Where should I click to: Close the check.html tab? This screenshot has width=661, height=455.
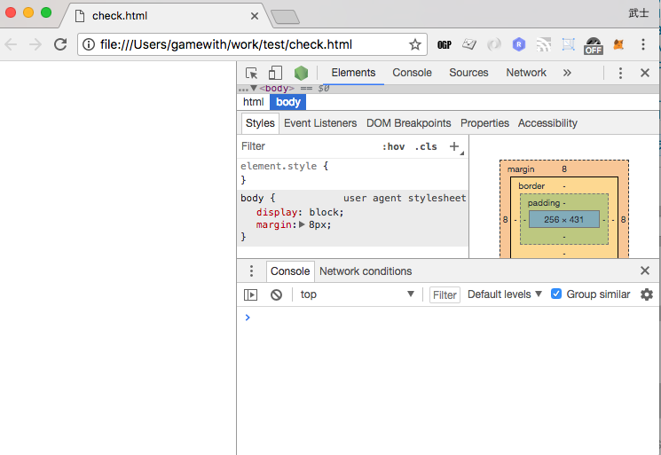tap(255, 16)
